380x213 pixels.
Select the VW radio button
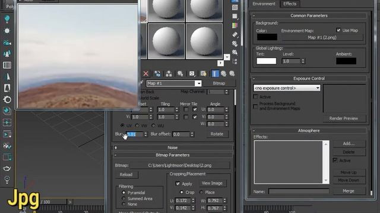[137, 125]
